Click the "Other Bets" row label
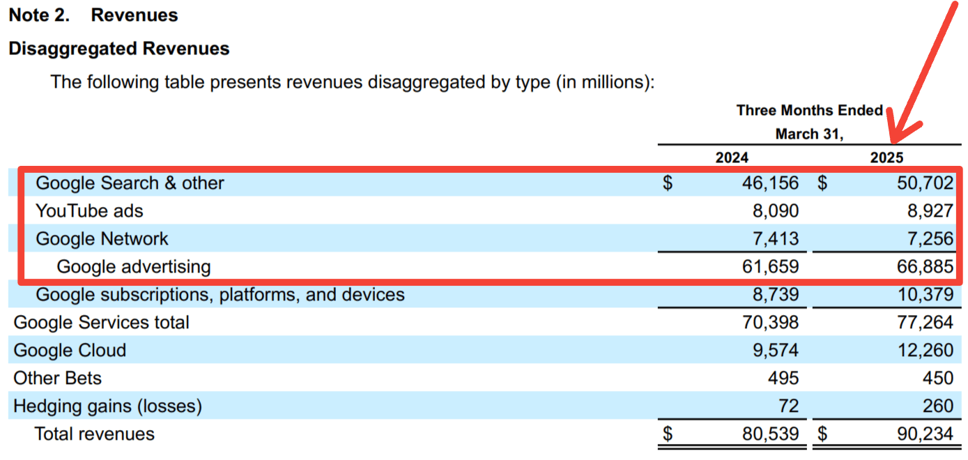968x460 pixels. click(58, 378)
